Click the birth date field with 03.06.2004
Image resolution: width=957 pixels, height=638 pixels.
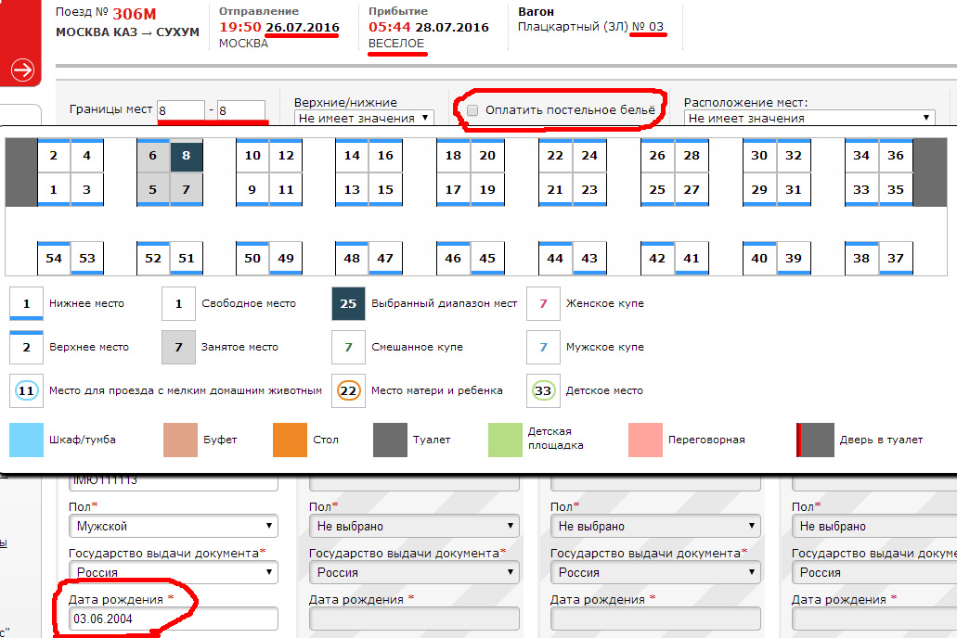coord(174,619)
